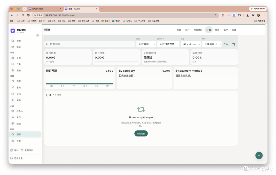Go back in browser history
The image size is (276, 175).
[12, 15]
